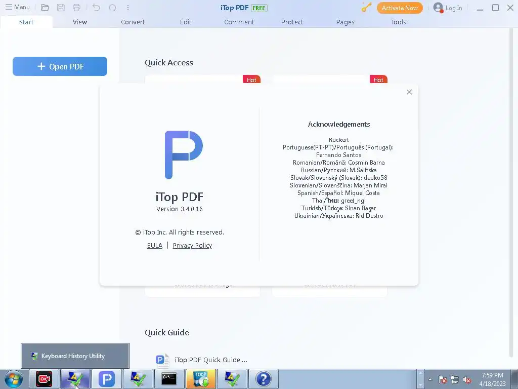The width and height of the screenshot is (518, 389).
Task: Click the Acknowledgements heading
Action: click(339, 125)
